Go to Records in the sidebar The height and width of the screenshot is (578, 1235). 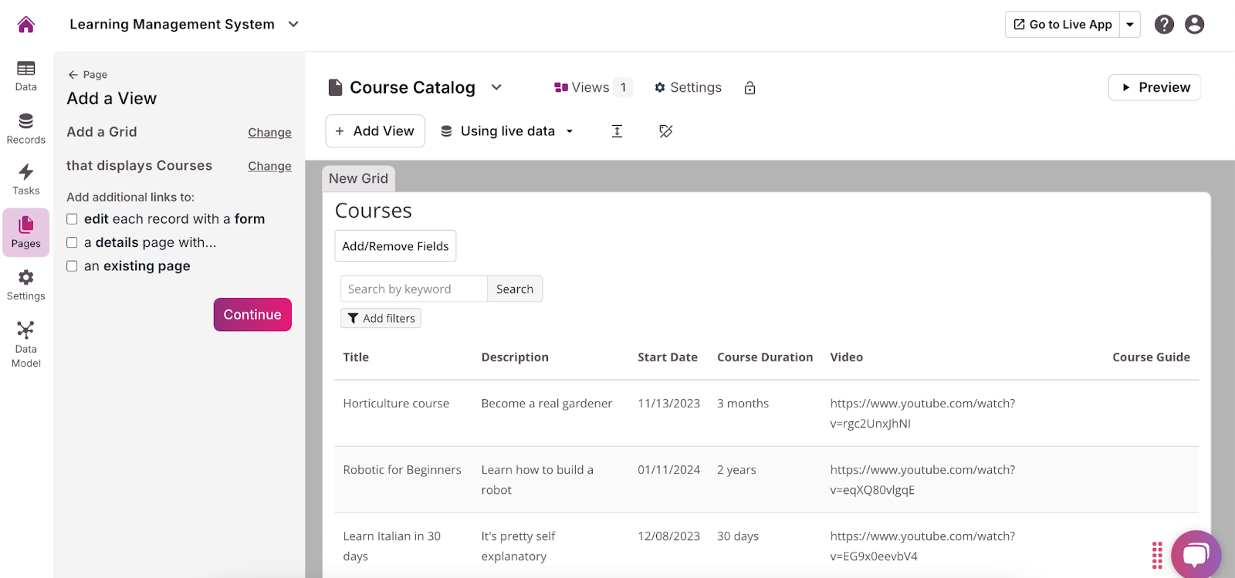pos(26,128)
